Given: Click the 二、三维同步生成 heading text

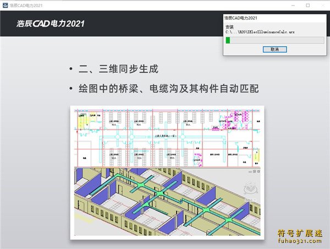Looking at the screenshot, I should tap(118, 69).
